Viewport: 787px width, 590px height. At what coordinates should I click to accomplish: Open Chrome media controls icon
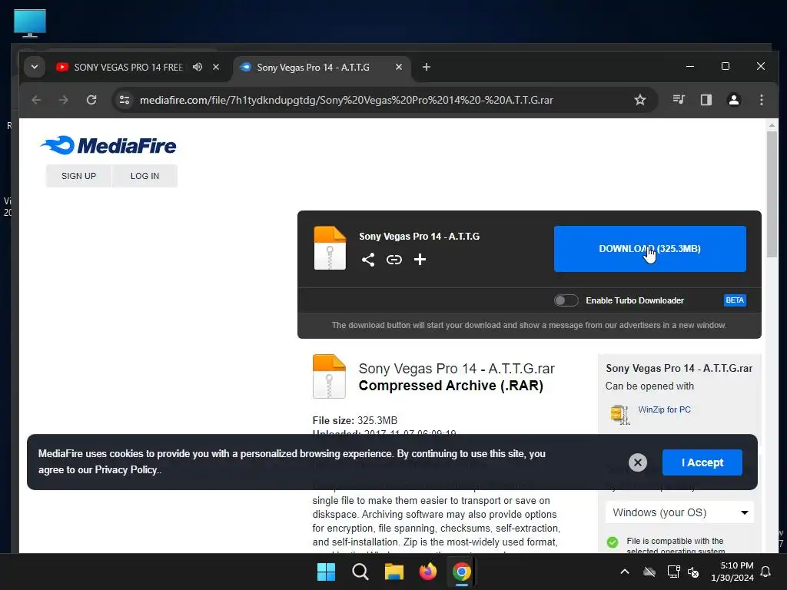[679, 100]
